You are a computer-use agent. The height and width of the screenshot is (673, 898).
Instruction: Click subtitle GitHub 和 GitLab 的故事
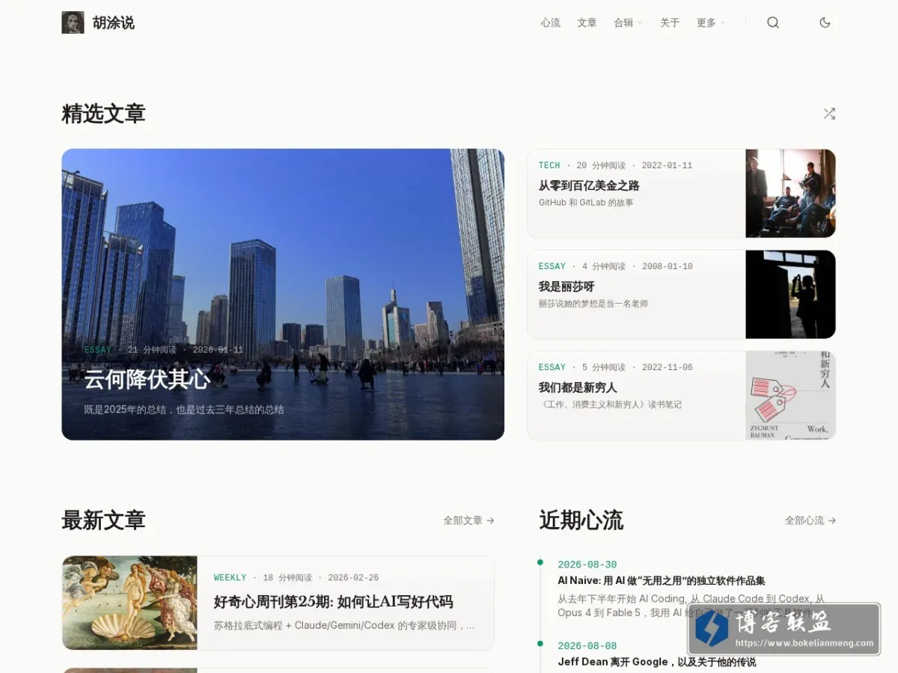click(586, 203)
